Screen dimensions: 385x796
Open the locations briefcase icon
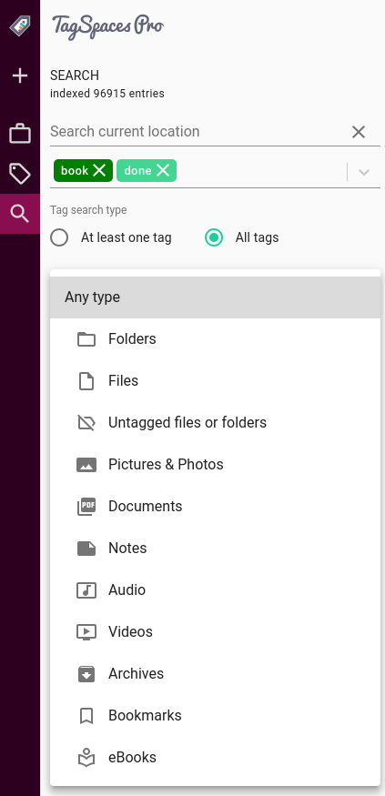(x=20, y=134)
